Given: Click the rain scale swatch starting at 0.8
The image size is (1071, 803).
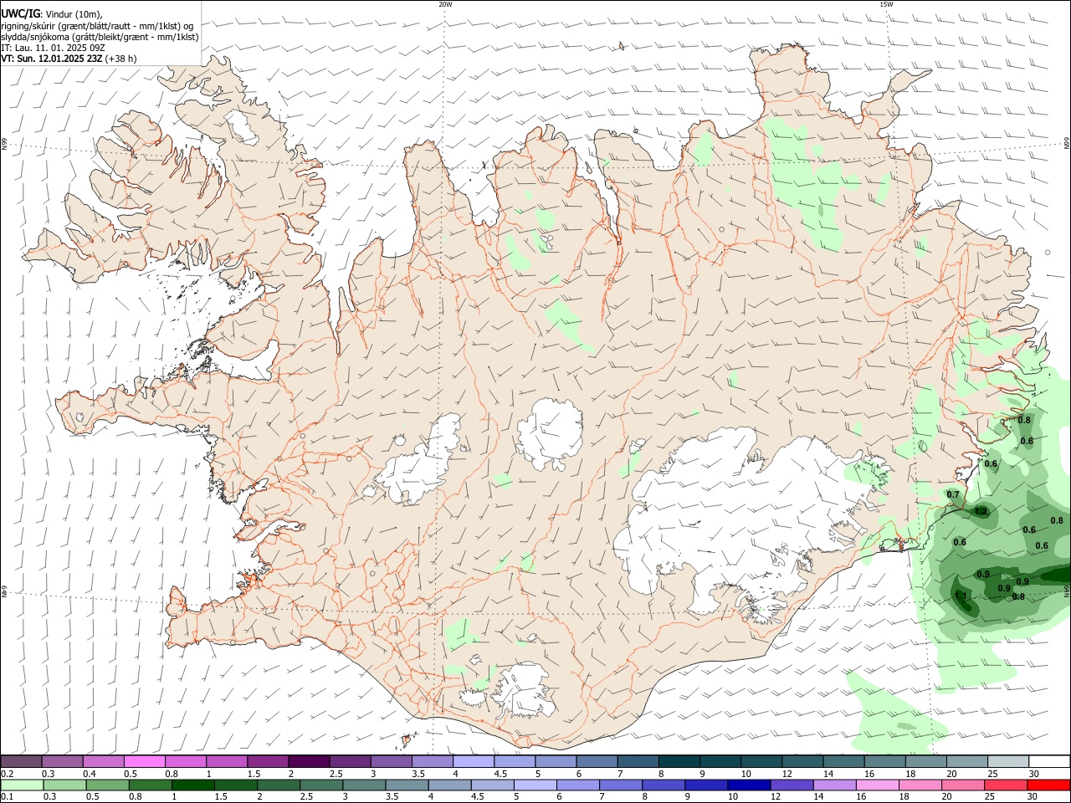Looking at the screenshot, I should click(151, 785).
